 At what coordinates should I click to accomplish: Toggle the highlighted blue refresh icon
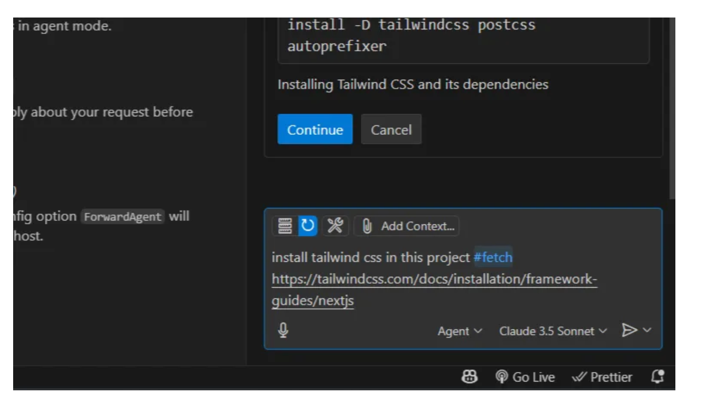[308, 226]
